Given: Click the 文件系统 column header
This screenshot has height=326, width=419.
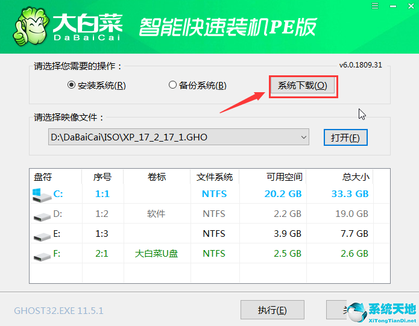Looking at the screenshot, I should [x=215, y=177].
